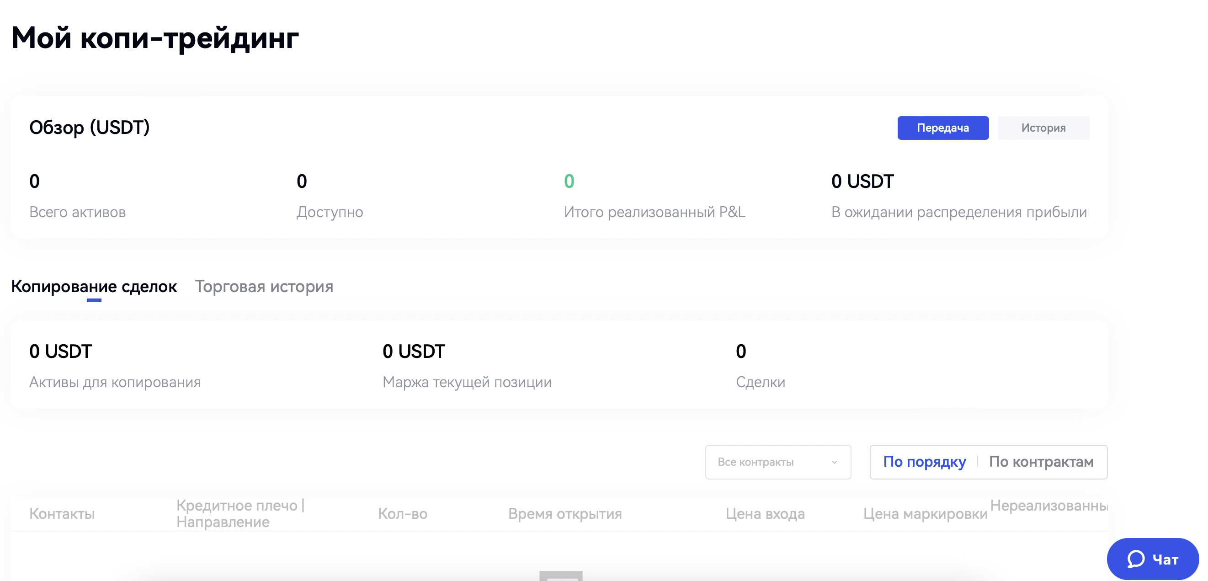Click the Цена маркировки column header

(925, 514)
